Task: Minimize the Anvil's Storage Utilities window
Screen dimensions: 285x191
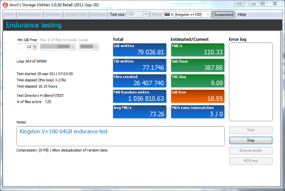Action: click(x=254, y=3)
